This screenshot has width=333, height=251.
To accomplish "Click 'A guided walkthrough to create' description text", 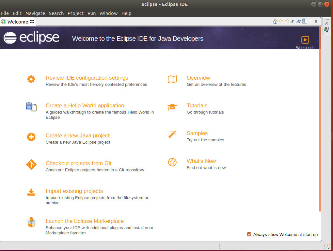I will [100, 115].
